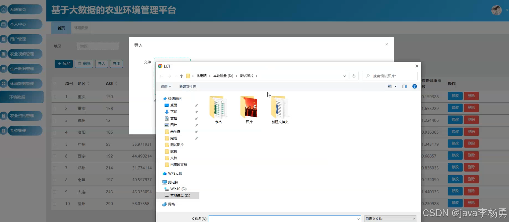The image size is (509, 222).
Task: Check the checkbox for row 4 洛阳
Action: 55,132
